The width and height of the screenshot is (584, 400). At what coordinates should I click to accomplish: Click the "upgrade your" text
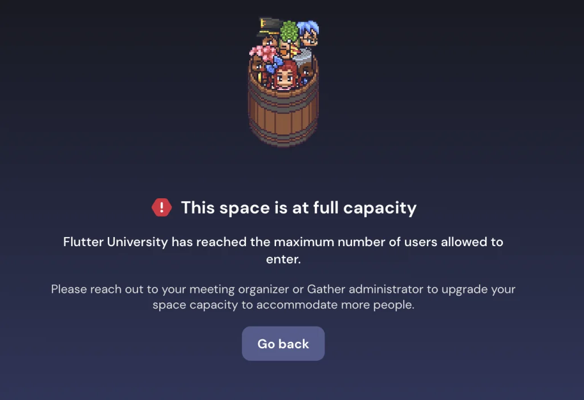[478, 289]
